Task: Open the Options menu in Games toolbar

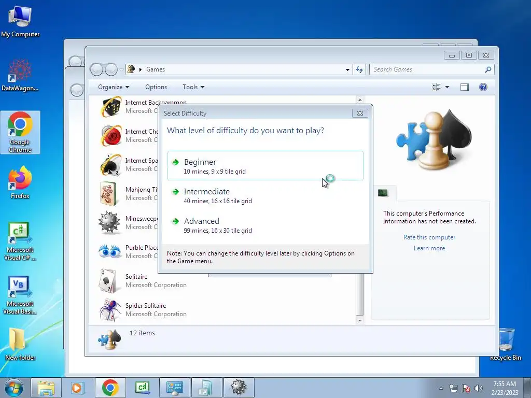Action: pyautogui.click(x=156, y=87)
